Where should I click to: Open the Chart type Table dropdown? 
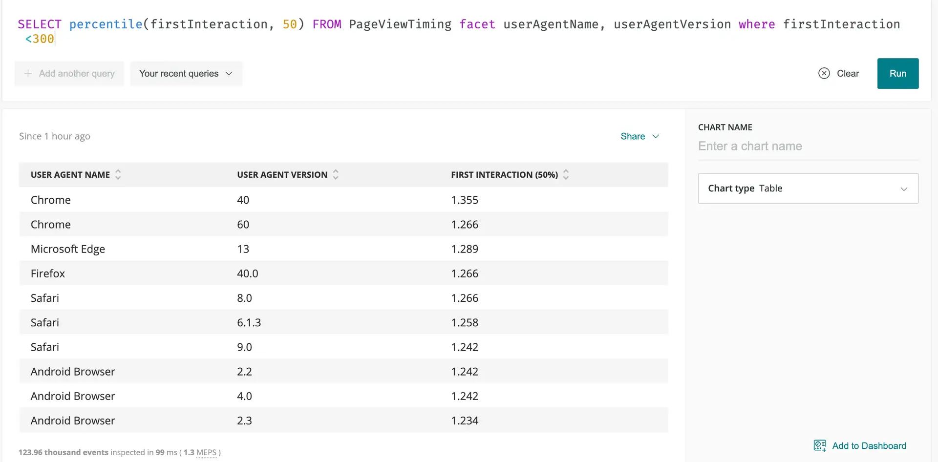click(808, 189)
